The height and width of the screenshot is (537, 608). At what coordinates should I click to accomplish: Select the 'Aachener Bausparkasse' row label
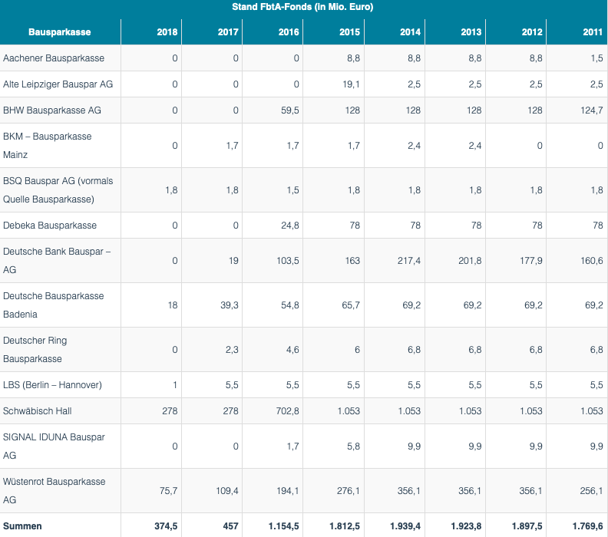pos(54,58)
